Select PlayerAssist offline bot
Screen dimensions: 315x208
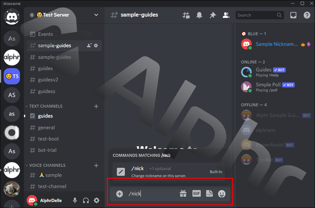[x=276, y=145]
